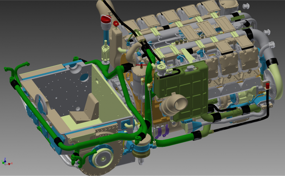
Task: Select the green Y axis arrow
Action: click(3, 164)
